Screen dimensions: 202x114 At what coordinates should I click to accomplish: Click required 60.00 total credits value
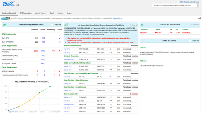tap(36, 51)
